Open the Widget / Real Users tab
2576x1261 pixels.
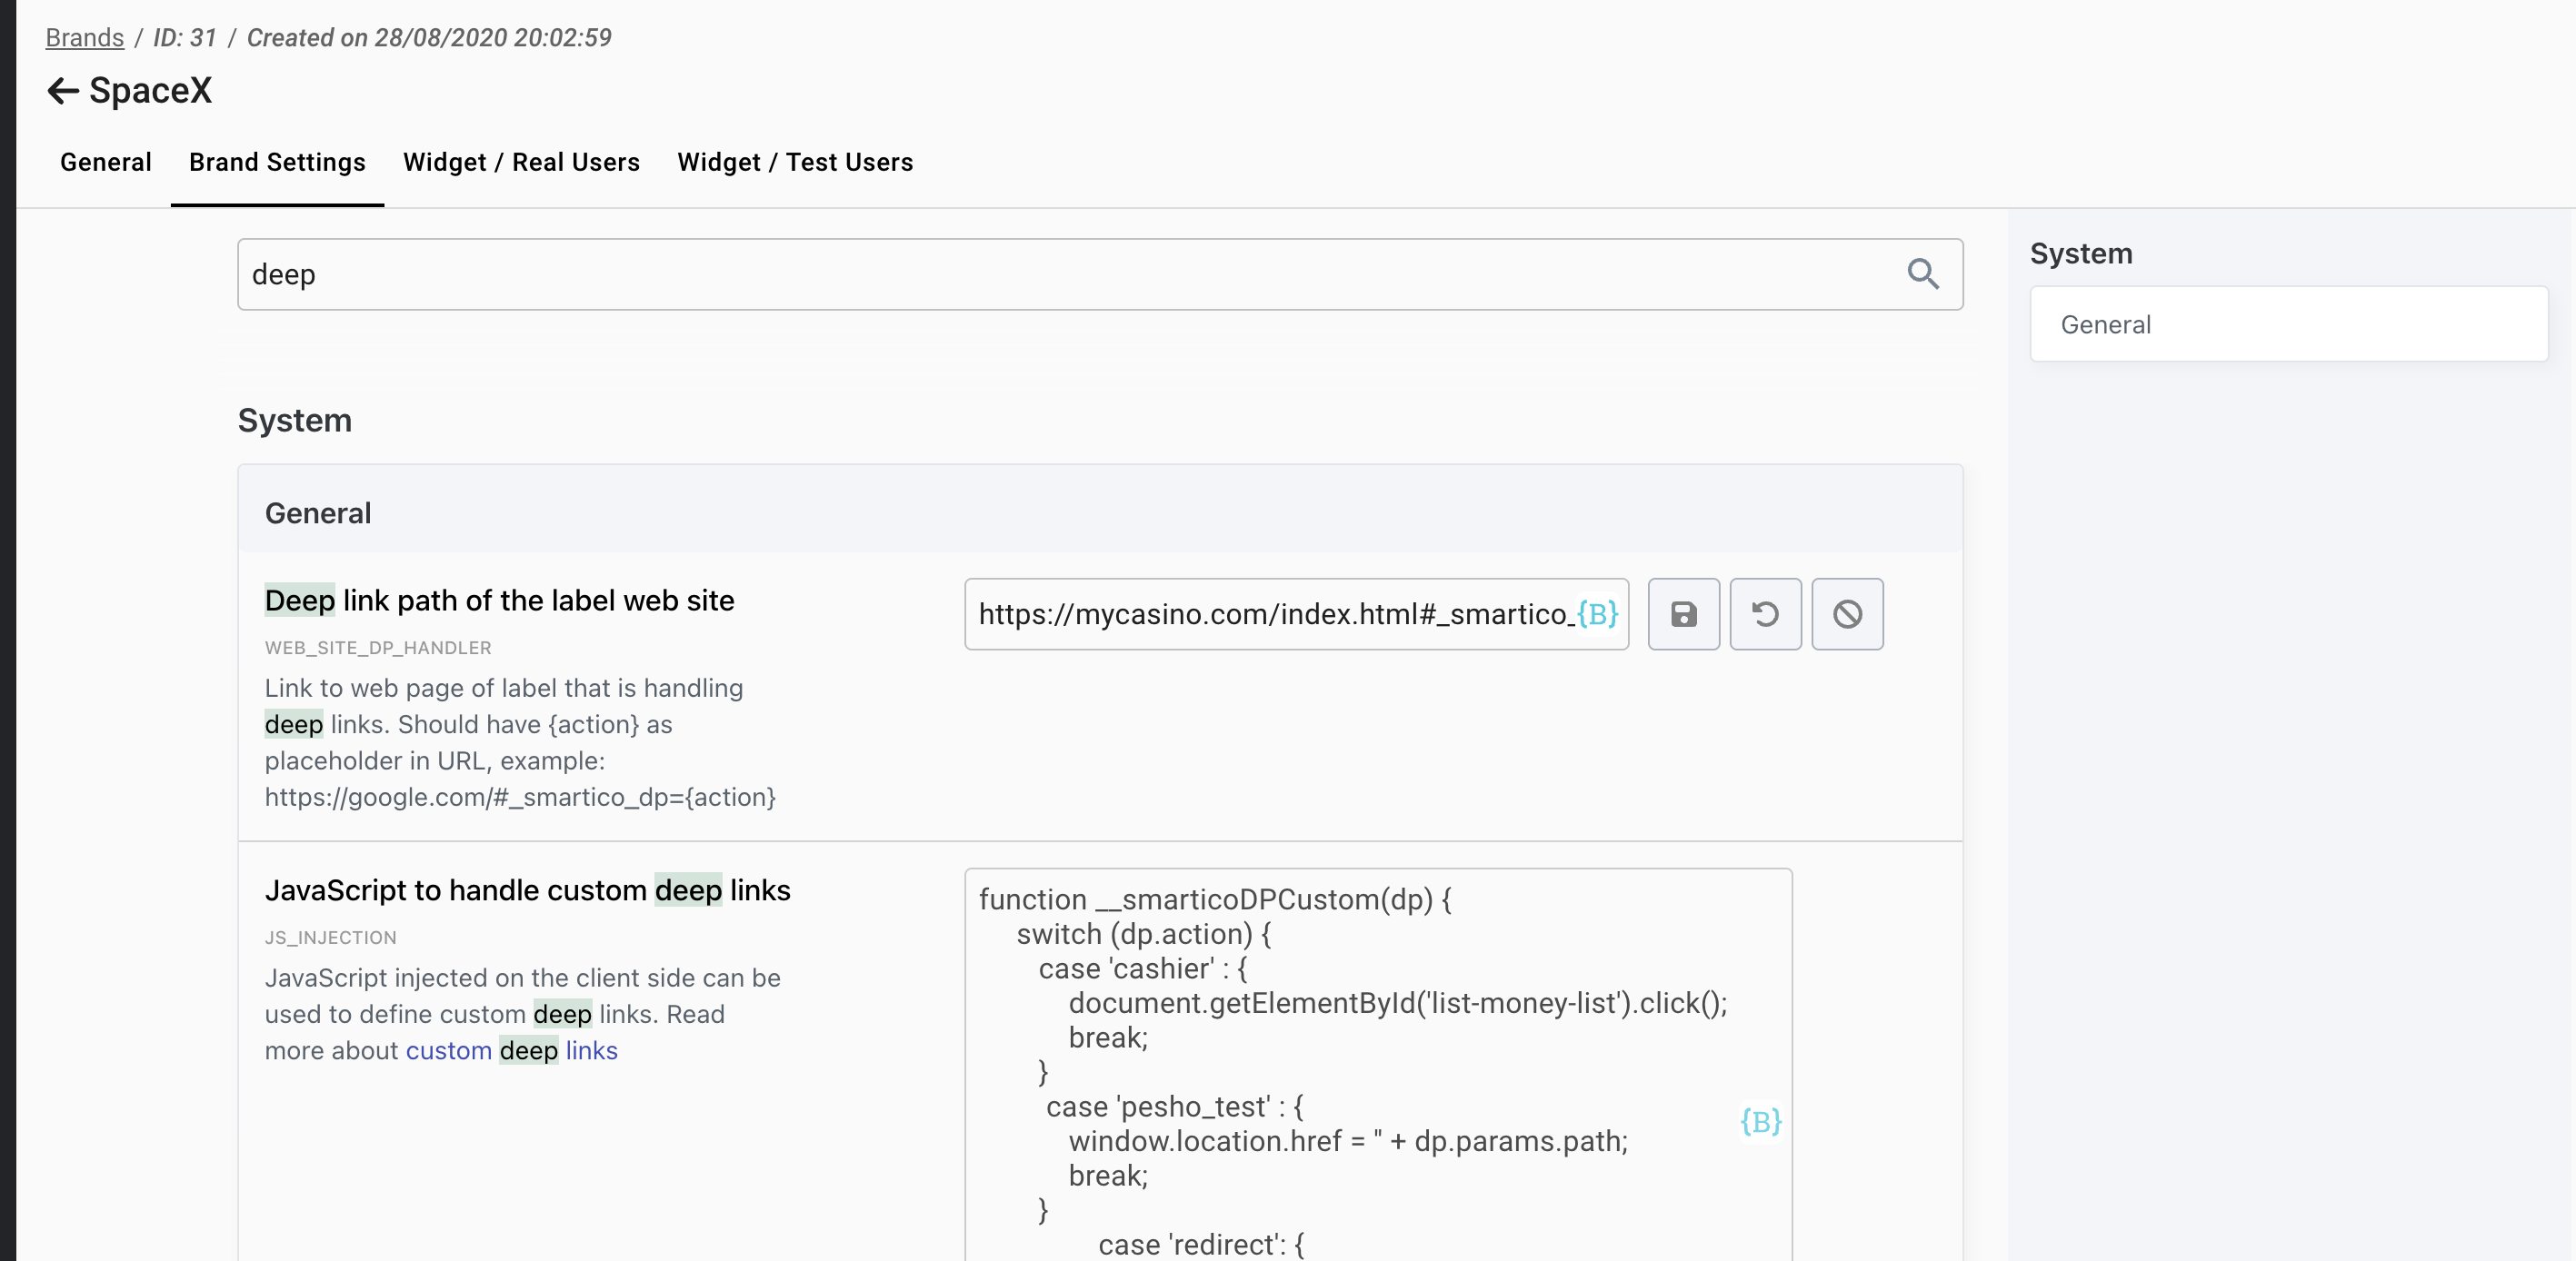click(x=521, y=162)
